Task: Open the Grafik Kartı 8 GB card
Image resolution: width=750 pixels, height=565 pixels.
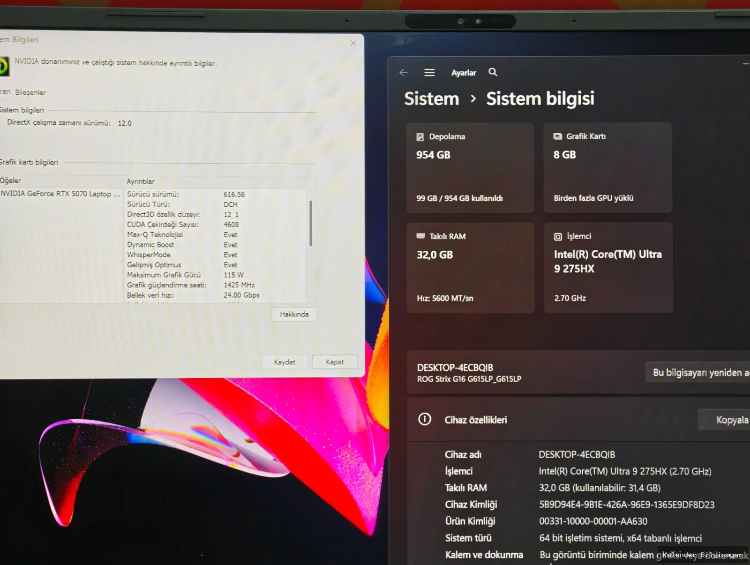Action: click(607, 167)
